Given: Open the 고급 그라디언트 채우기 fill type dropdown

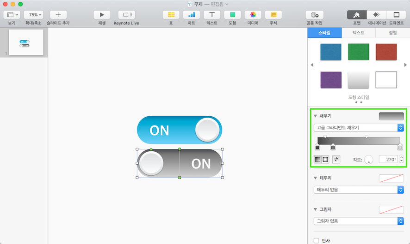Looking at the screenshot, I should click(359, 127).
